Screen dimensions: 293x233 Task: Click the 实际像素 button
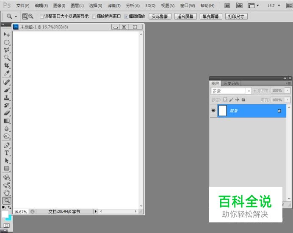click(160, 17)
